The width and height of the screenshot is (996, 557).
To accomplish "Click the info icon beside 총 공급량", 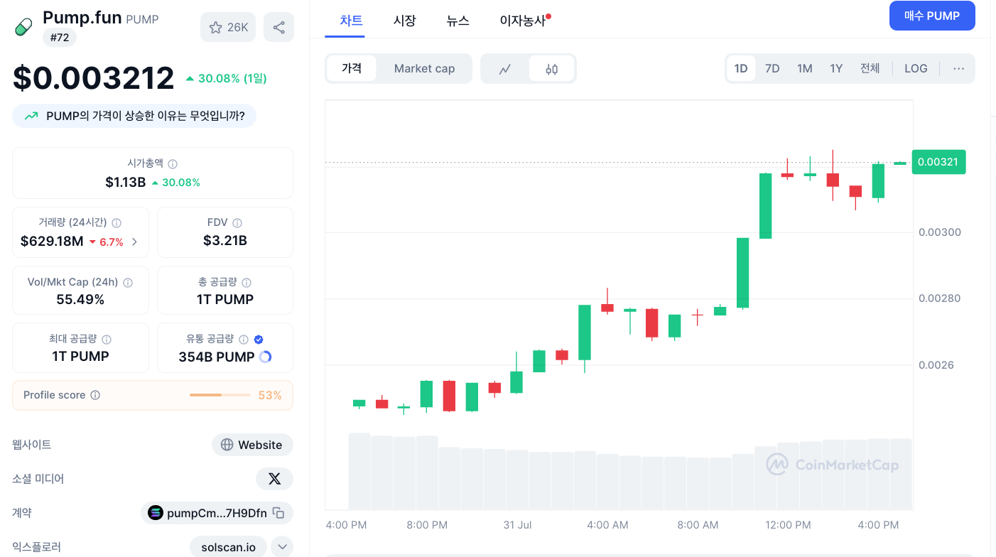I will pyautogui.click(x=247, y=282).
